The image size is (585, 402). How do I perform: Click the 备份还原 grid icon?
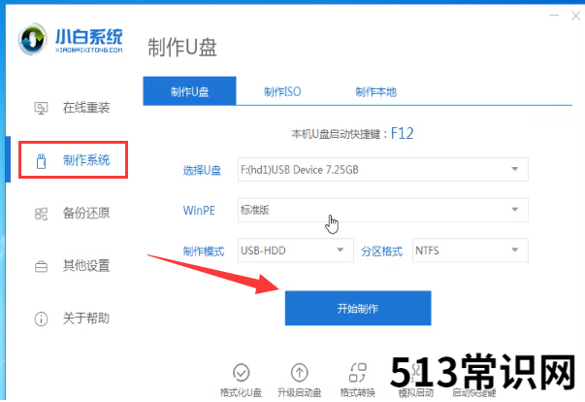coord(41,214)
